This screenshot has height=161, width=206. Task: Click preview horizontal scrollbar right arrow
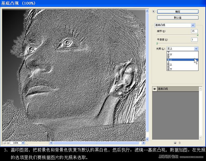[143, 143]
